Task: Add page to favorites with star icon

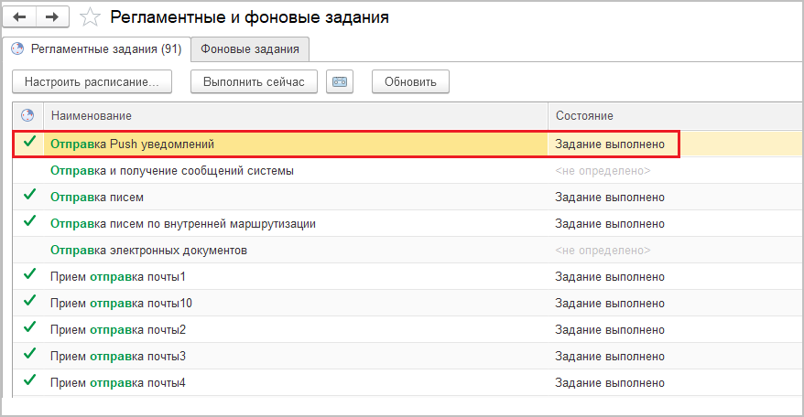Action: pos(90,17)
